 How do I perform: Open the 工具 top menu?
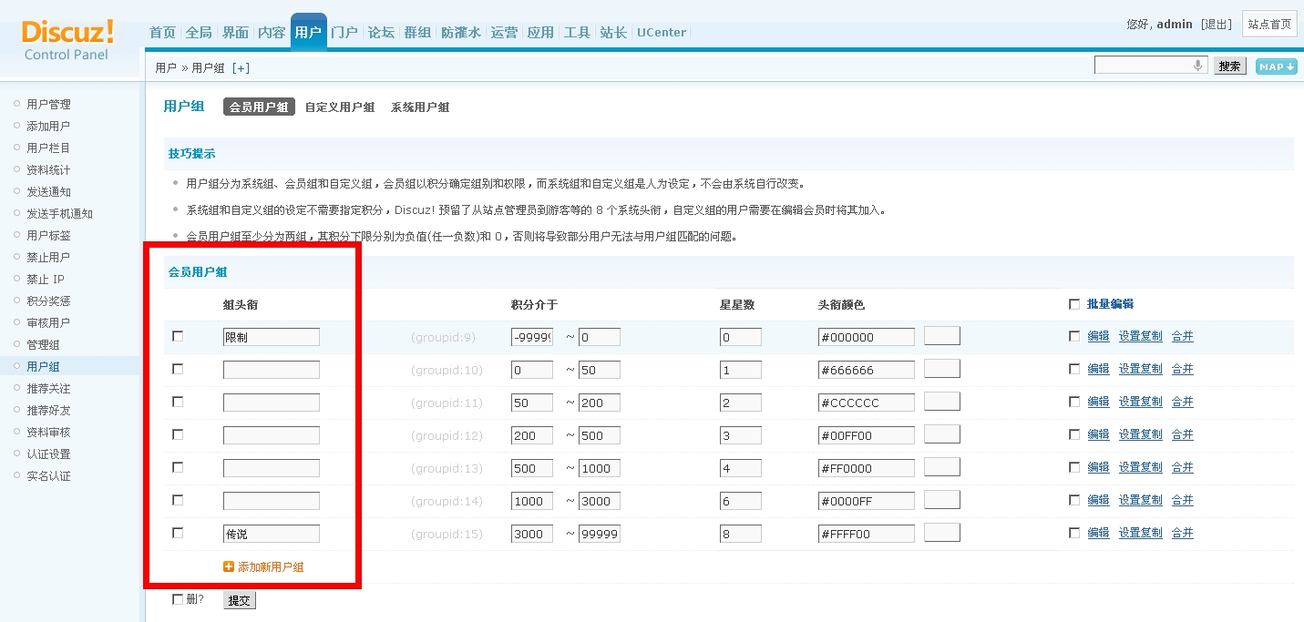(577, 32)
